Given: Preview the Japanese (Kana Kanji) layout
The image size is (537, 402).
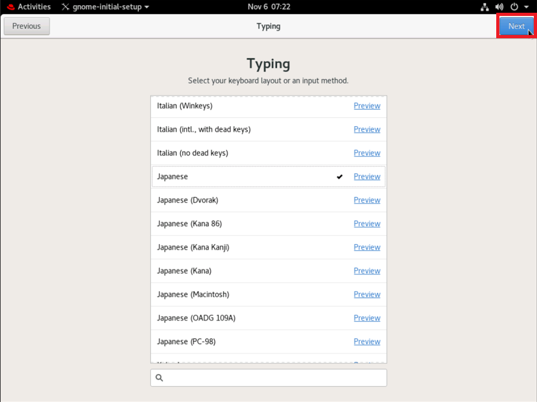Looking at the screenshot, I should (x=367, y=247).
